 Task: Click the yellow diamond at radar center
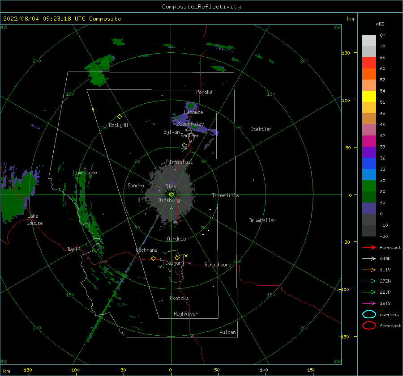pyautogui.click(x=171, y=194)
